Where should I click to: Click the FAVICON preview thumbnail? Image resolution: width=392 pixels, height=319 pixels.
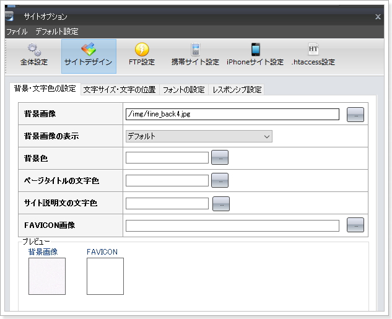click(x=105, y=276)
